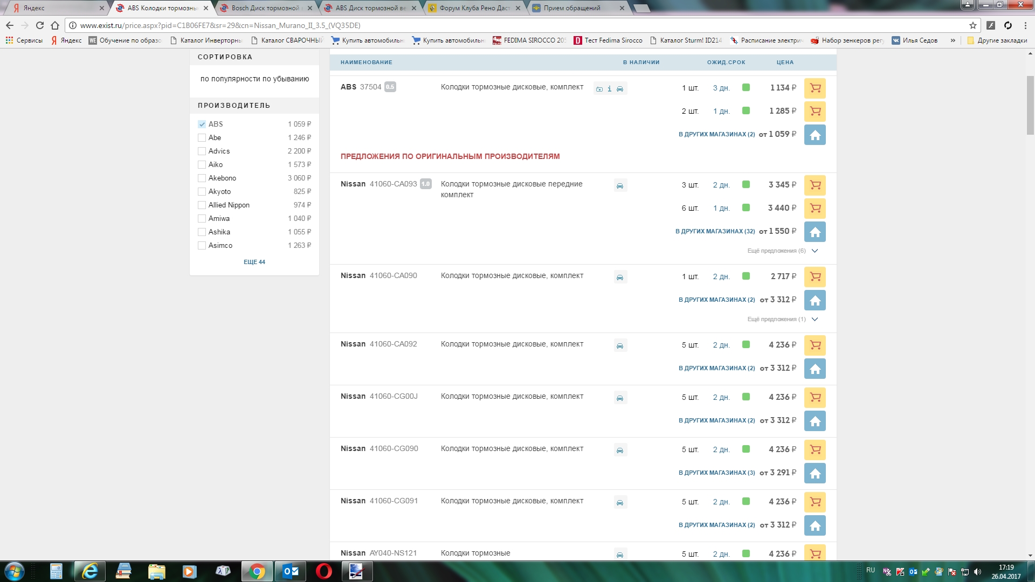Click car applicability icon for Nissan 41060-CA090
This screenshot has height=582, width=1035.
(x=620, y=277)
